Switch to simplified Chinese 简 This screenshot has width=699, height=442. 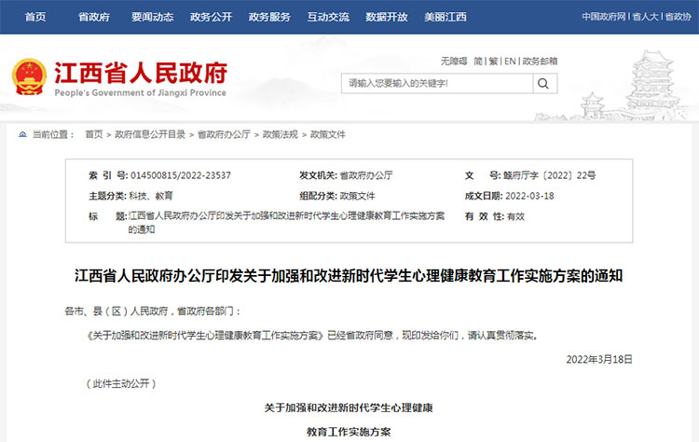478,61
